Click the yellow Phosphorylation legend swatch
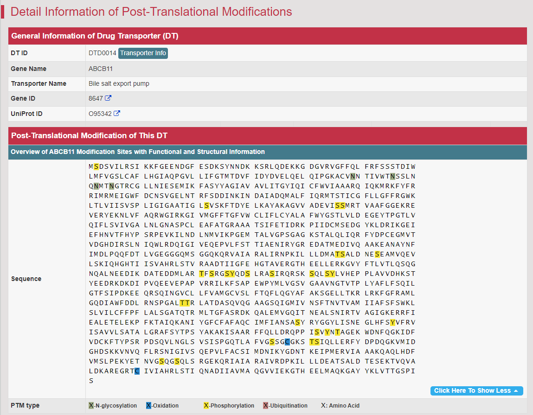The width and height of the screenshot is (533, 415). pos(206,406)
